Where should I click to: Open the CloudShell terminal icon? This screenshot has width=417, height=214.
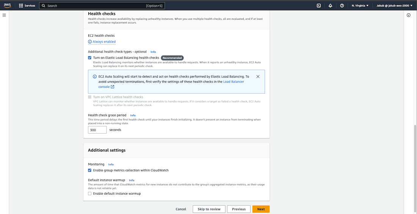319,6
